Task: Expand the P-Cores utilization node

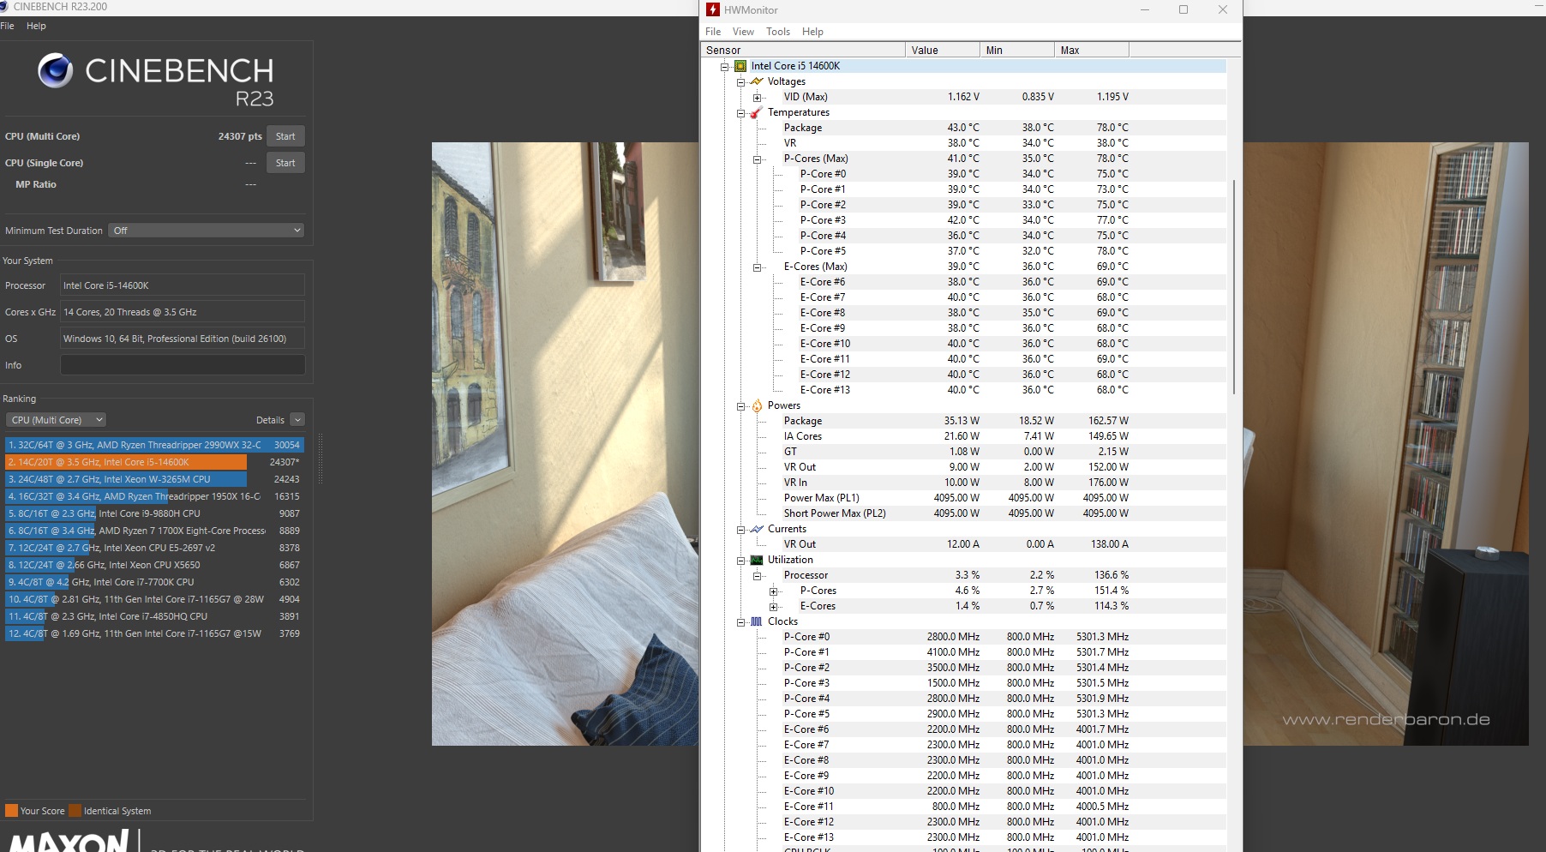Action: pos(774,591)
